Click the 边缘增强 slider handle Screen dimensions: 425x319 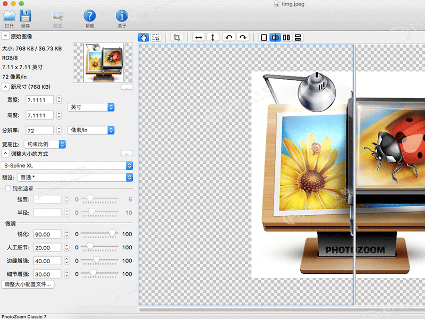[x=96, y=259]
